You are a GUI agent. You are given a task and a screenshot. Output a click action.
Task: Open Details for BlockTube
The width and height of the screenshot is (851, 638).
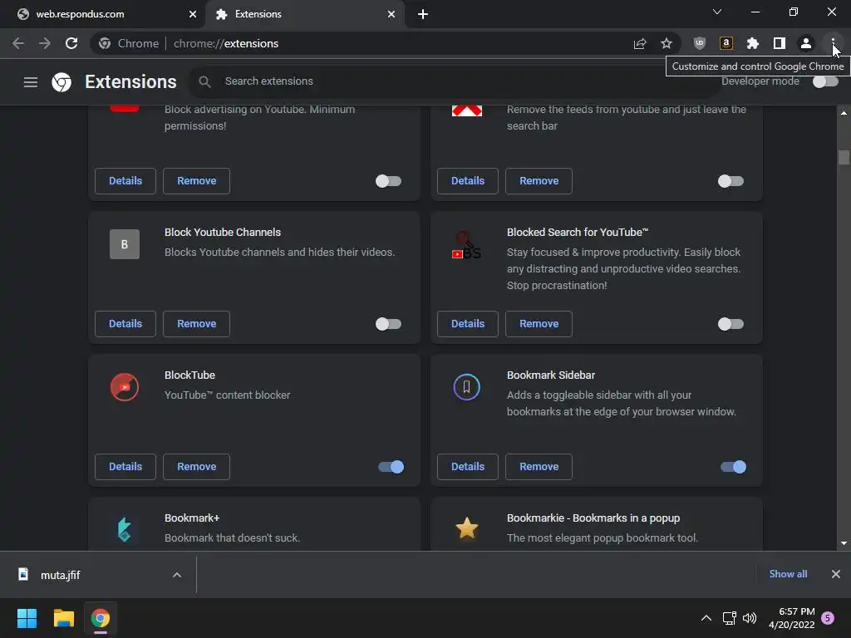(125, 467)
